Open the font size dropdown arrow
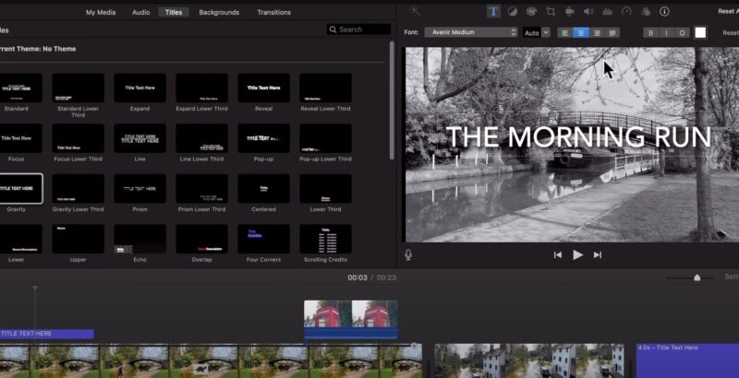Screen dimensions: 739x378 tap(546, 32)
